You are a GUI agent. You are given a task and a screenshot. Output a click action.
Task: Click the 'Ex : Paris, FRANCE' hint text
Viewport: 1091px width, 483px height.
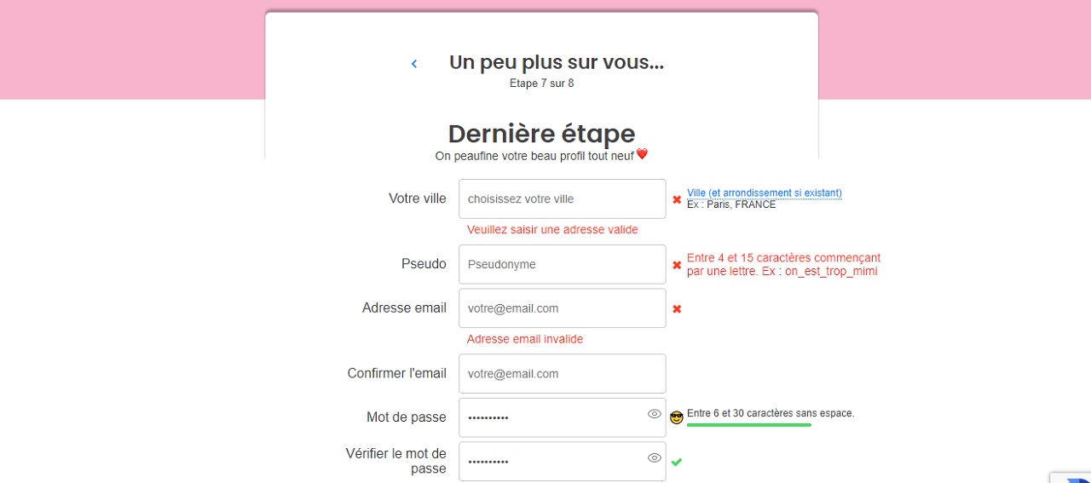point(731,204)
